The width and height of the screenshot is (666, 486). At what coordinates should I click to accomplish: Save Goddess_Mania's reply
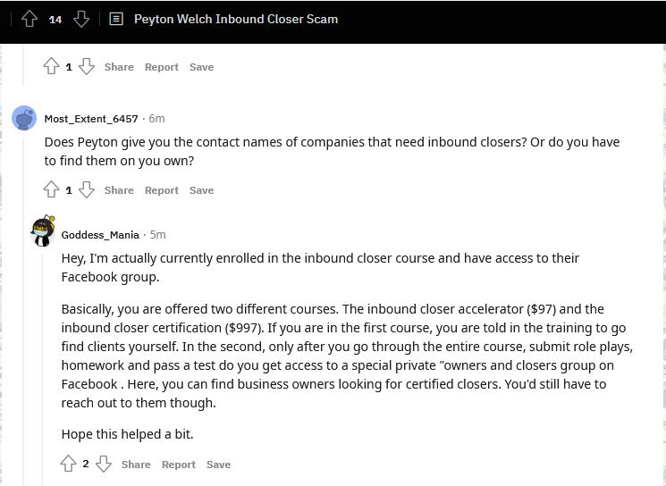click(x=218, y=465)
